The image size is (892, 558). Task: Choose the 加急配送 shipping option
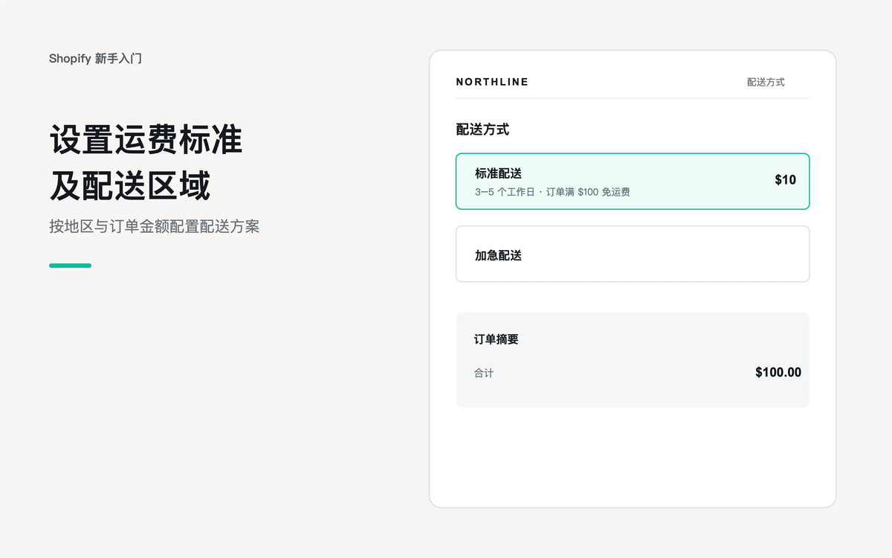(633, 254)
